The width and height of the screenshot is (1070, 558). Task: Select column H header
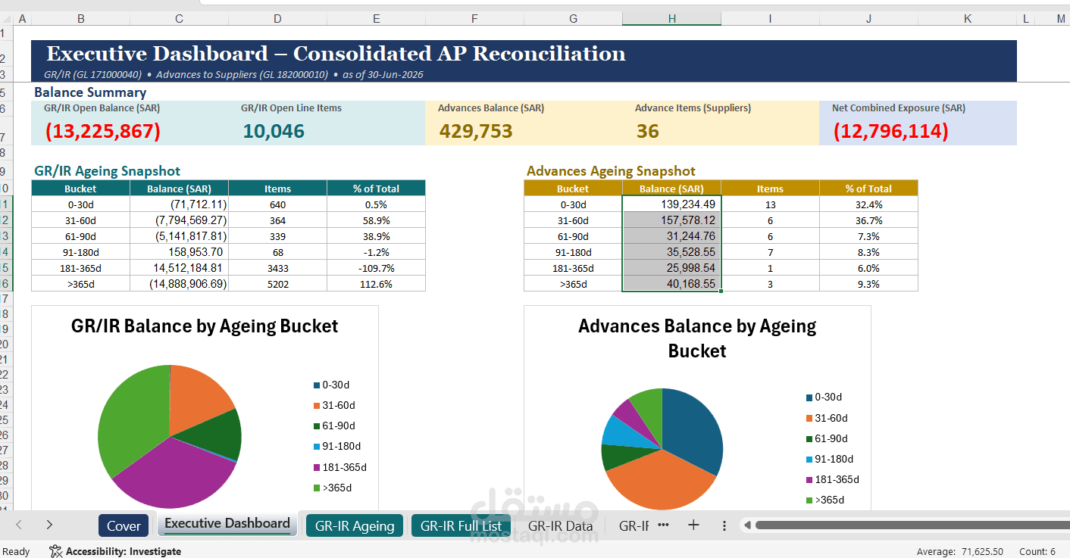tap(671, 19)
